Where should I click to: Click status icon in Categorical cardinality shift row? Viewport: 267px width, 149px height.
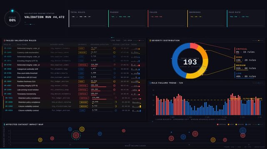click(114, 69)
